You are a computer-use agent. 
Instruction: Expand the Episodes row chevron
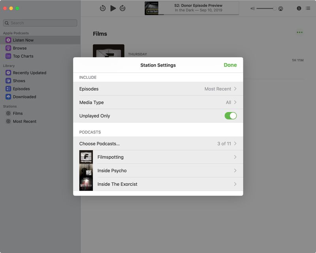pos(235,89)
